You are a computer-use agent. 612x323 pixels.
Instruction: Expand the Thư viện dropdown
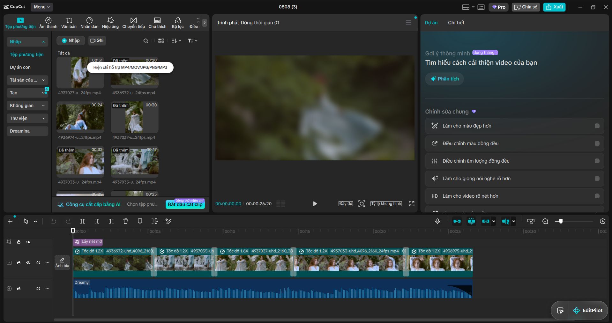[x=27, y=118]
